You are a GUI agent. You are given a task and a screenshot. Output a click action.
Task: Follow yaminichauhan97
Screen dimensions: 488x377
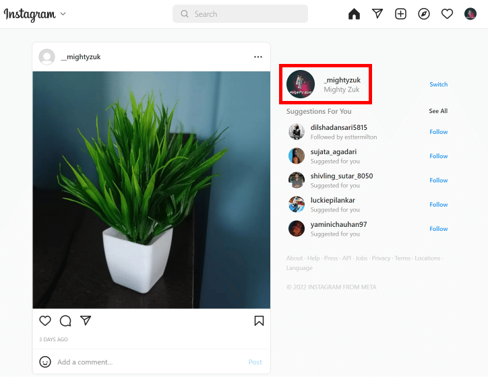point(439,229)
